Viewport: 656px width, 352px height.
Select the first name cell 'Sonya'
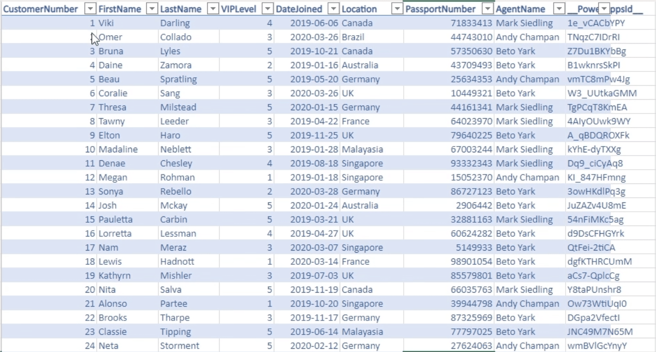tap(127, 191)
